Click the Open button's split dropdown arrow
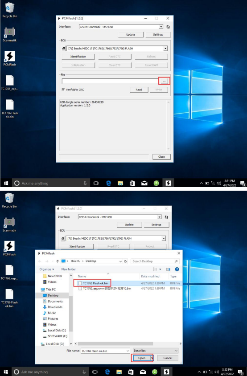This screenshot has width=247, height=376. point(152,358)
